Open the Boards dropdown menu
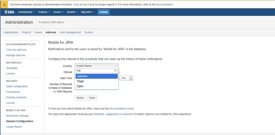The image size is (275, 135). (72, 12)
